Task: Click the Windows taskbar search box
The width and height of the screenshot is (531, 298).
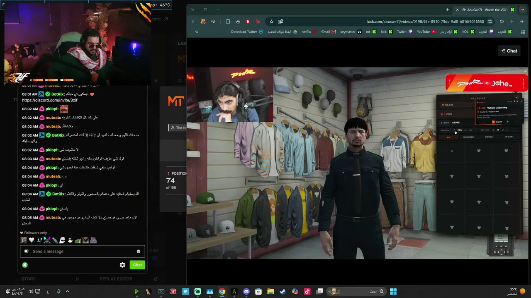Action: tap(356, 291)
